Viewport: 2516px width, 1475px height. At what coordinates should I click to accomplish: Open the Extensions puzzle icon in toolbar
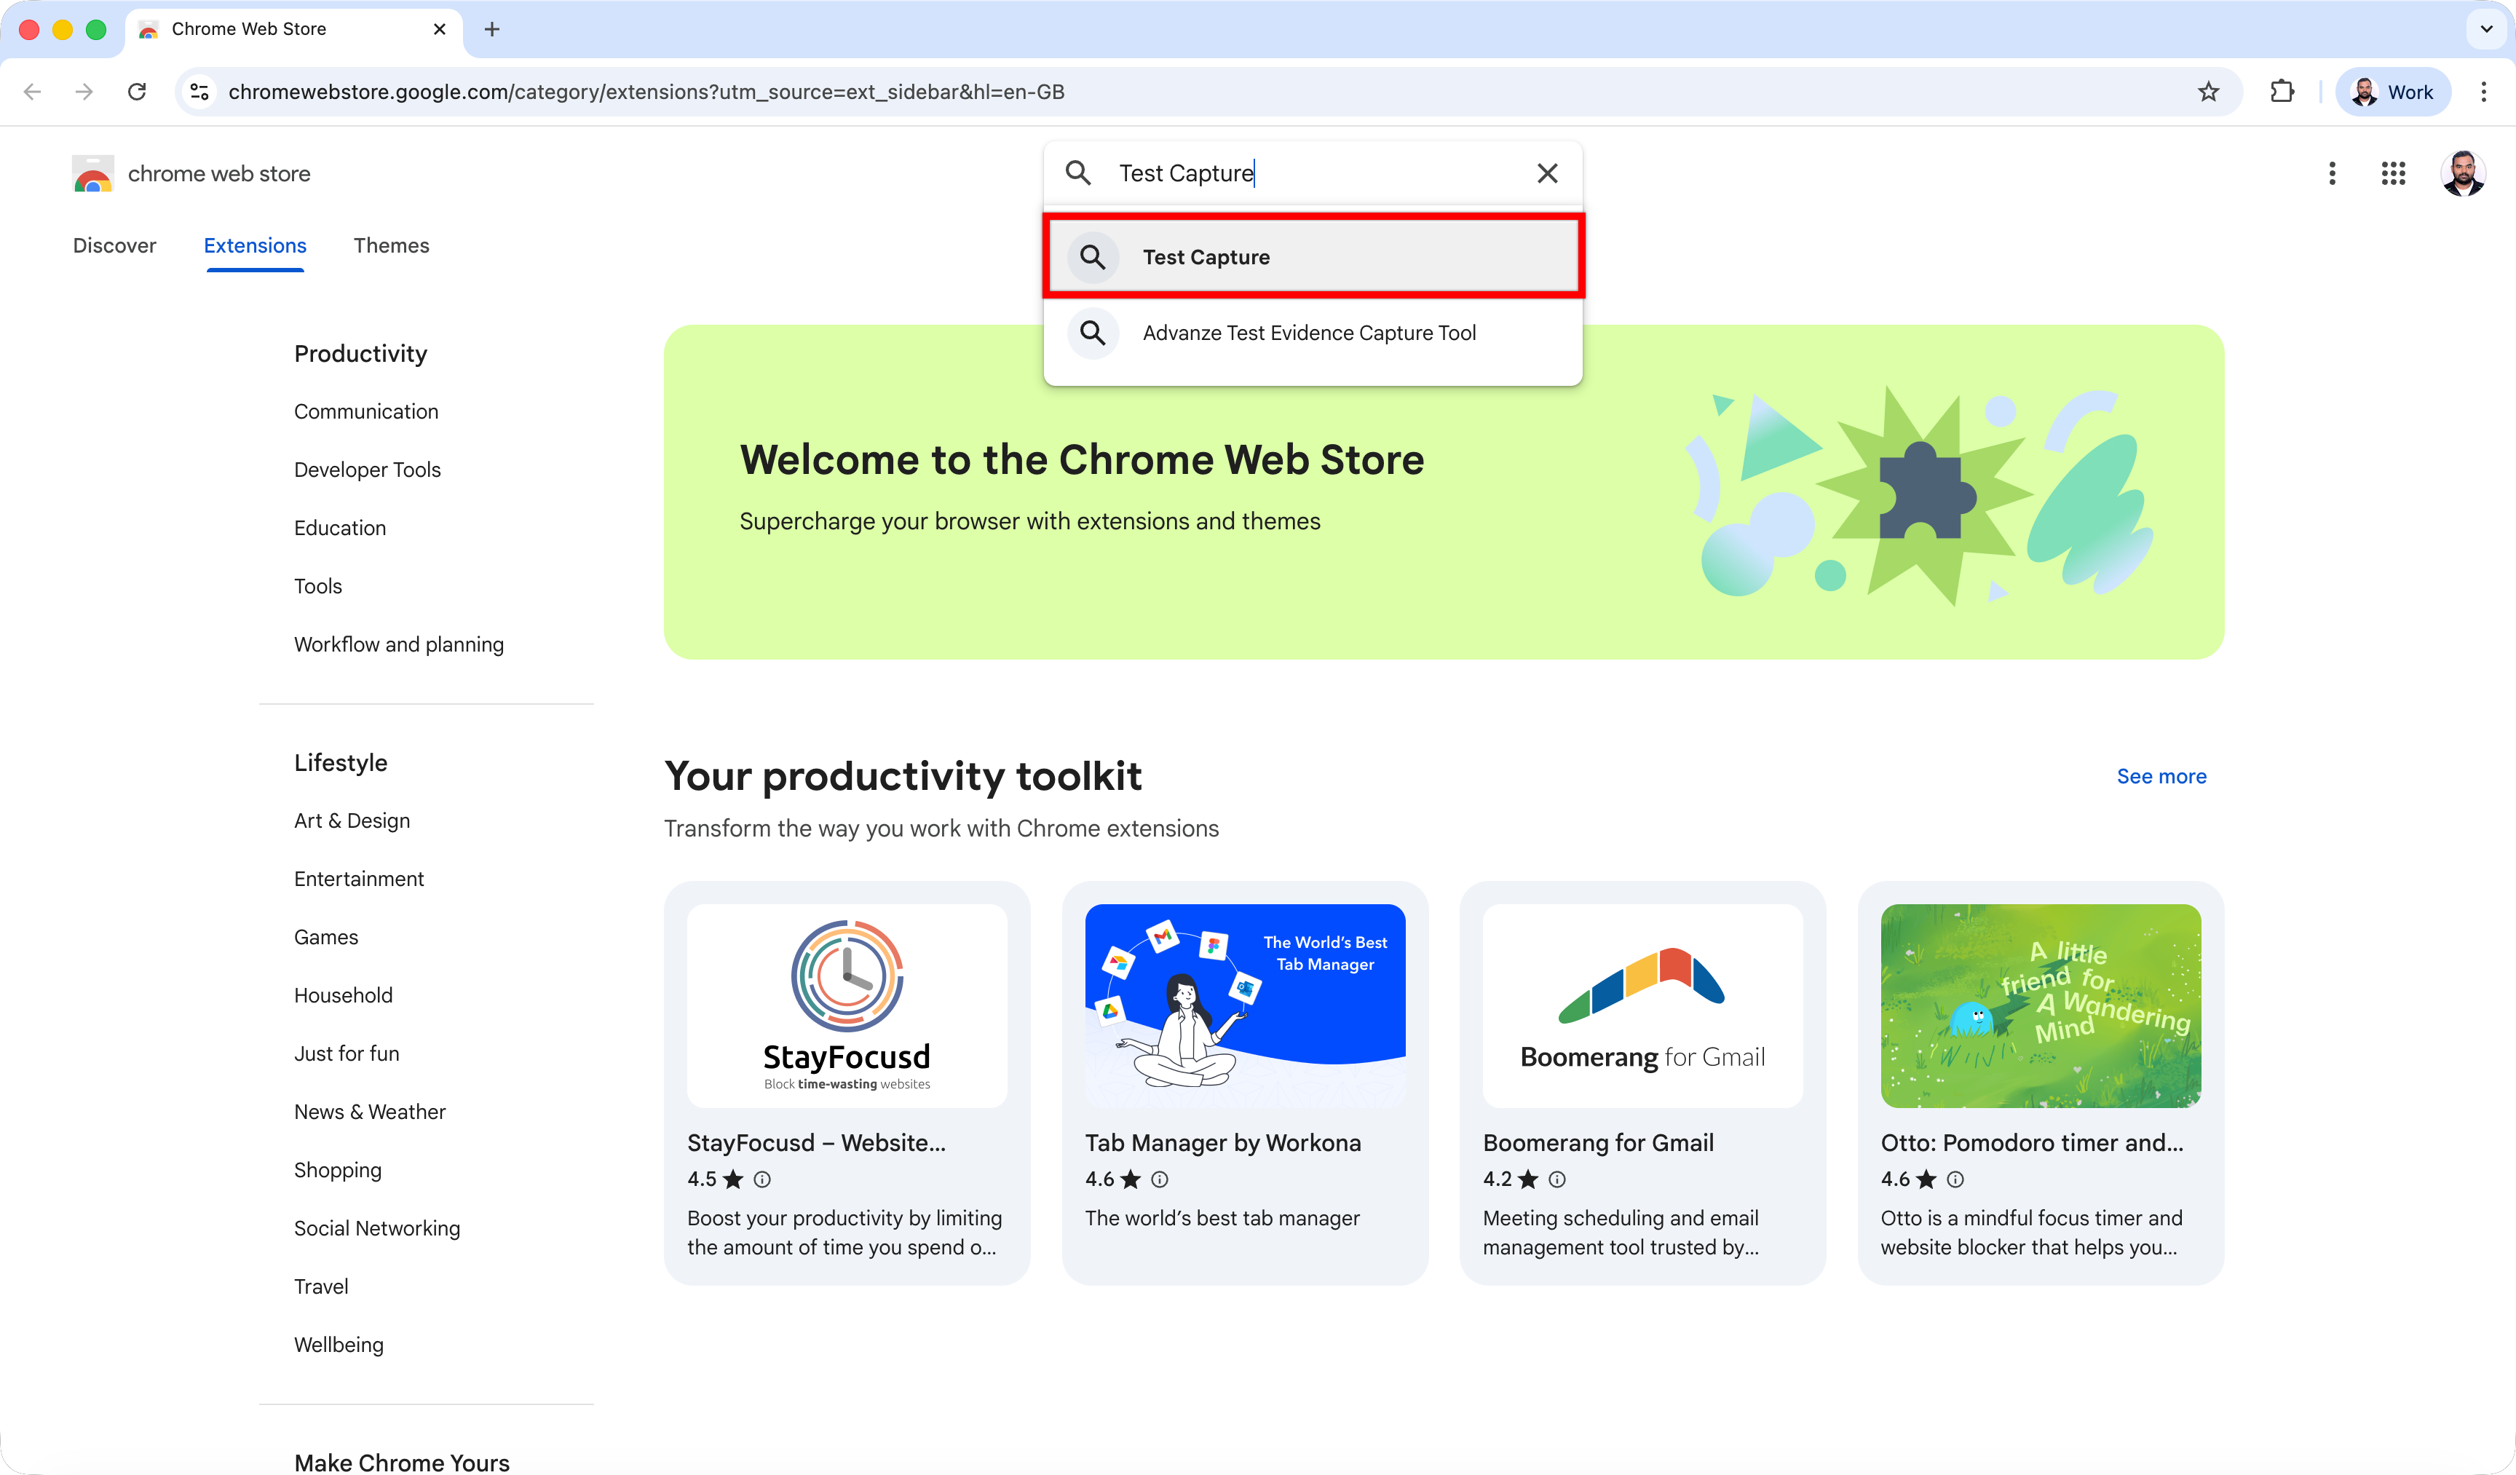[2282, 92]
